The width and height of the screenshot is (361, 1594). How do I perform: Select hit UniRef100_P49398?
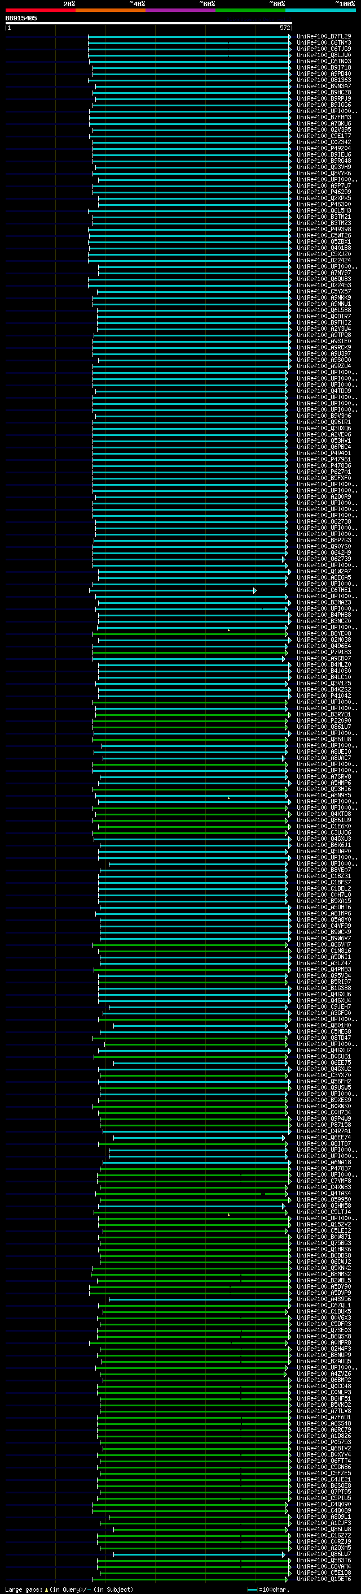click(x=324, y=229)
